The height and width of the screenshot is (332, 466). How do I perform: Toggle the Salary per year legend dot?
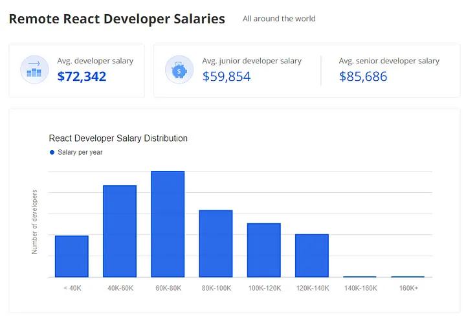click(x=52, y=153)
